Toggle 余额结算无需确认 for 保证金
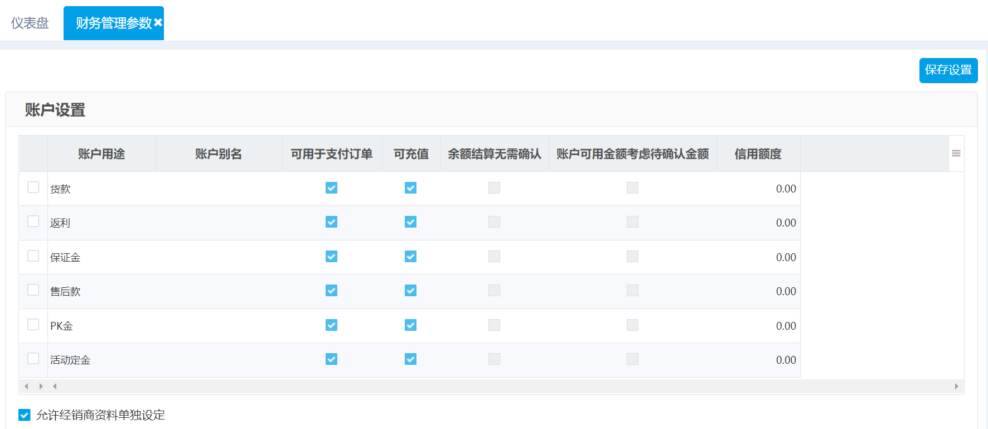This screenshot has width=988, height=429. pos(495,257)
